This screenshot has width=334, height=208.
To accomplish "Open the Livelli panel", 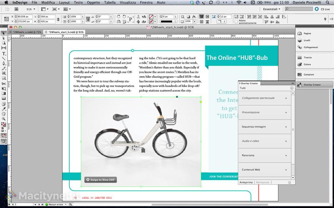I will tap(307, 40).
